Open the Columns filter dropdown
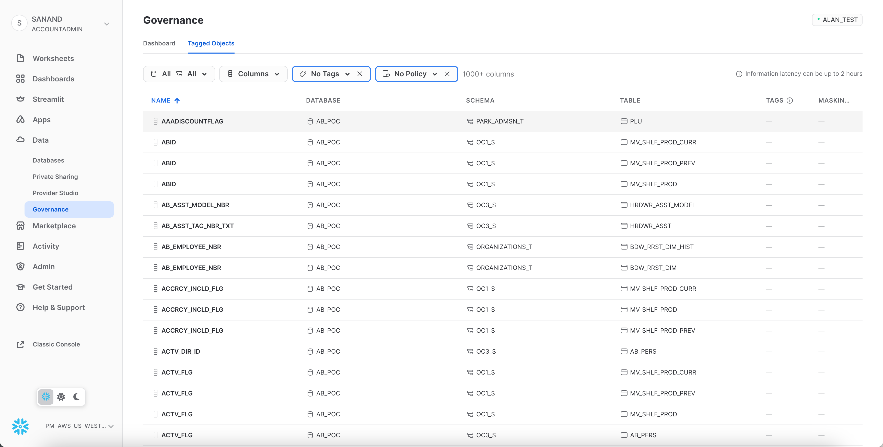This screenshot has height=447, width=883. (x=253, y=73)
